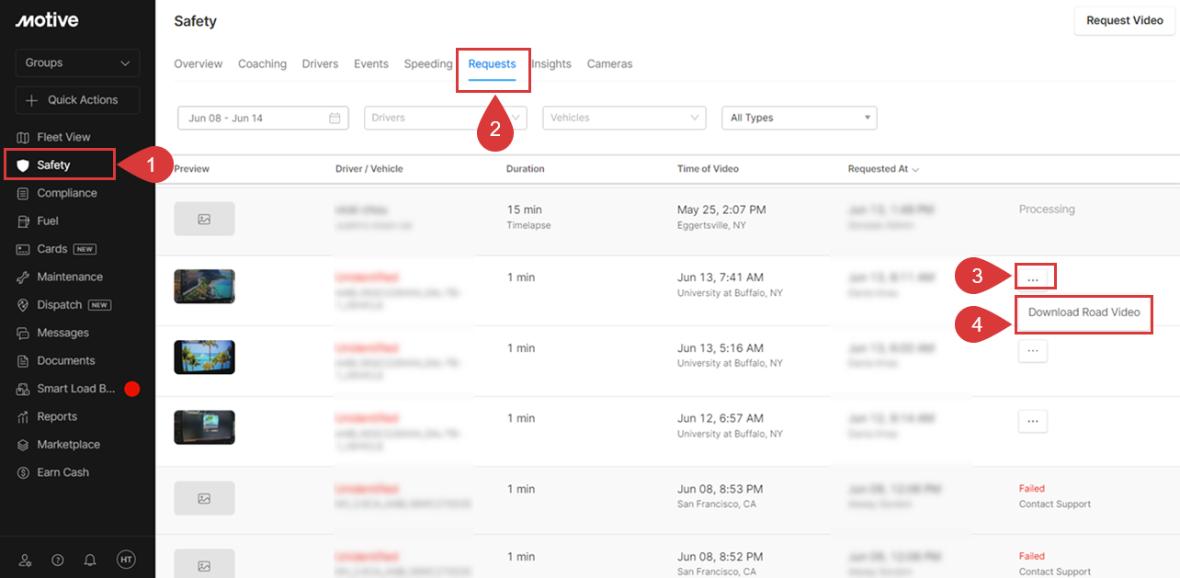Expand the Groups dropdown
This screenshot has height=578, width=1180.
coord(77,62)
